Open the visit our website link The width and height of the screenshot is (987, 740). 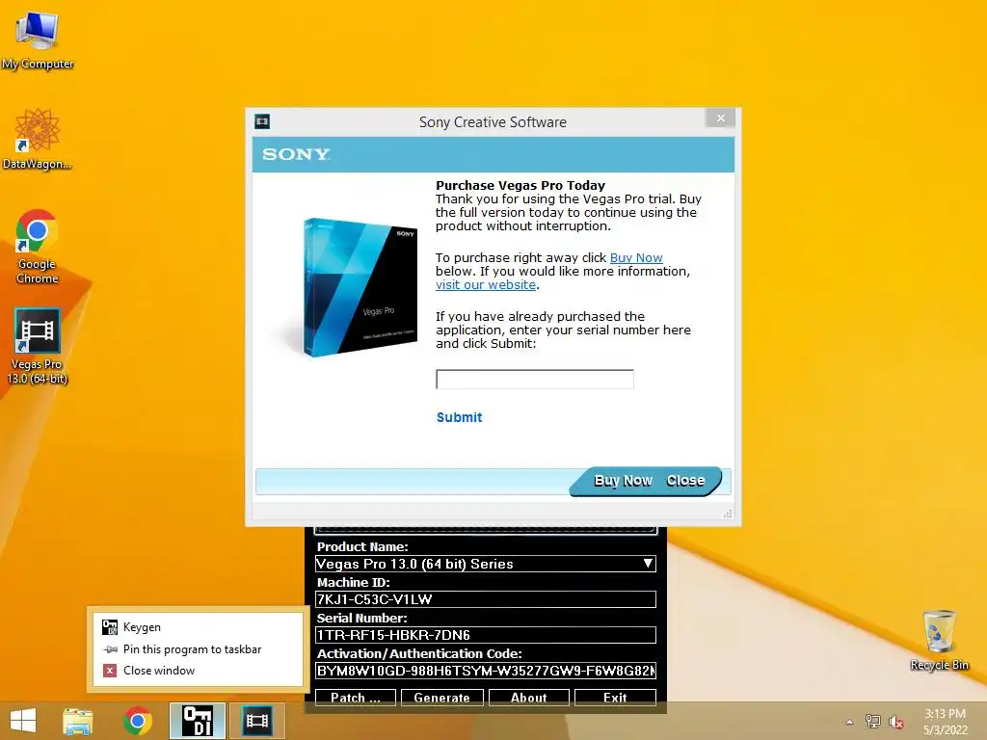pyautogui.click(x=486, y=284)
